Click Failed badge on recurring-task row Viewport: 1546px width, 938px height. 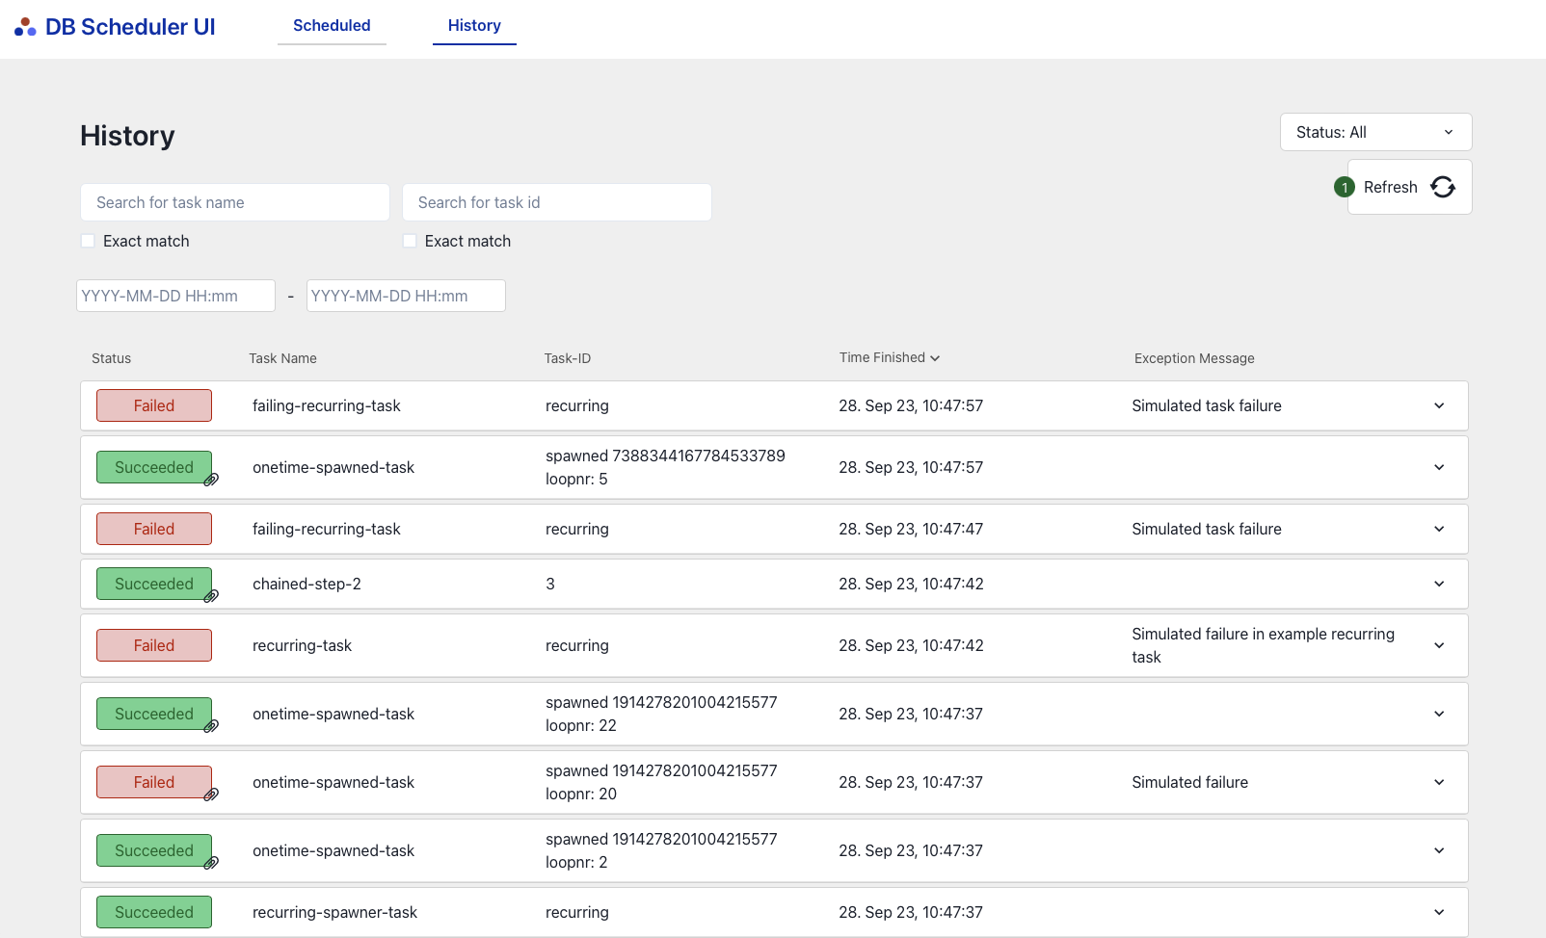point(154,645)
